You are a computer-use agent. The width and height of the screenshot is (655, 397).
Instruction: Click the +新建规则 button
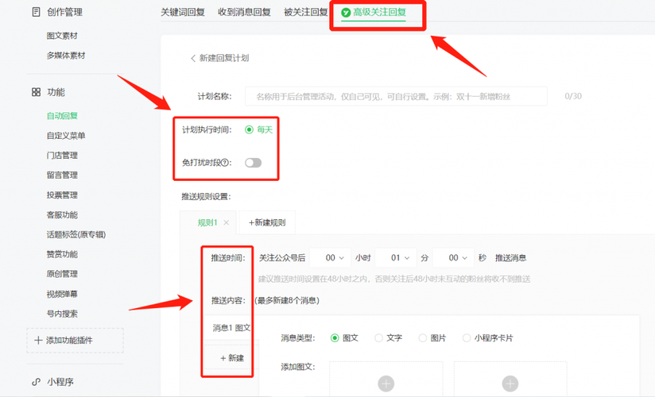(267, 223)
